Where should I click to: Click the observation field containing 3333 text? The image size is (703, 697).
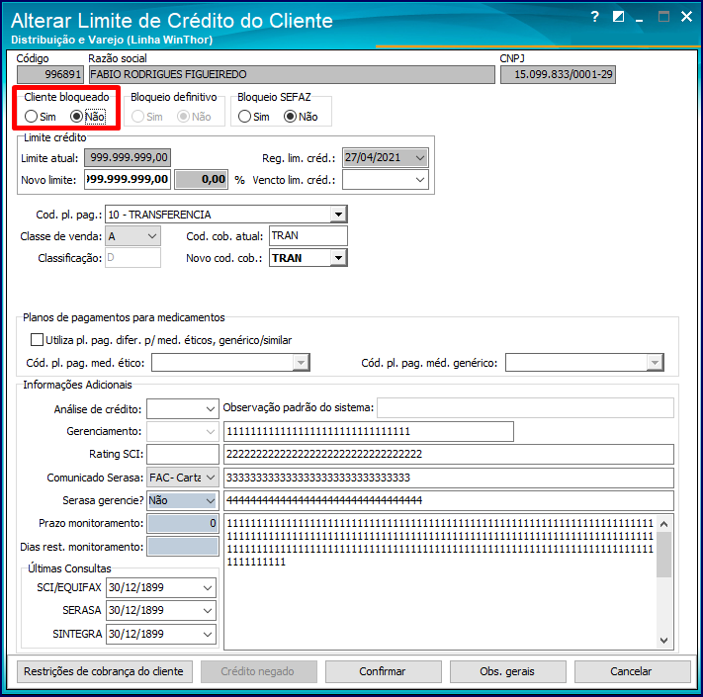pyautogui.click(x=448, y=478)
